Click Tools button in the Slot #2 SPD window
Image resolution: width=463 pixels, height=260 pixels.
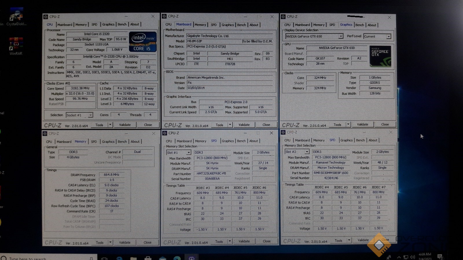[338, 240]
